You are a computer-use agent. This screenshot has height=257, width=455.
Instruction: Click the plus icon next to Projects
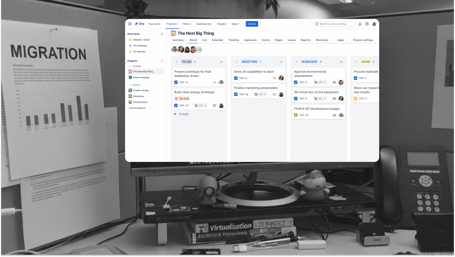tap(162, 61)
